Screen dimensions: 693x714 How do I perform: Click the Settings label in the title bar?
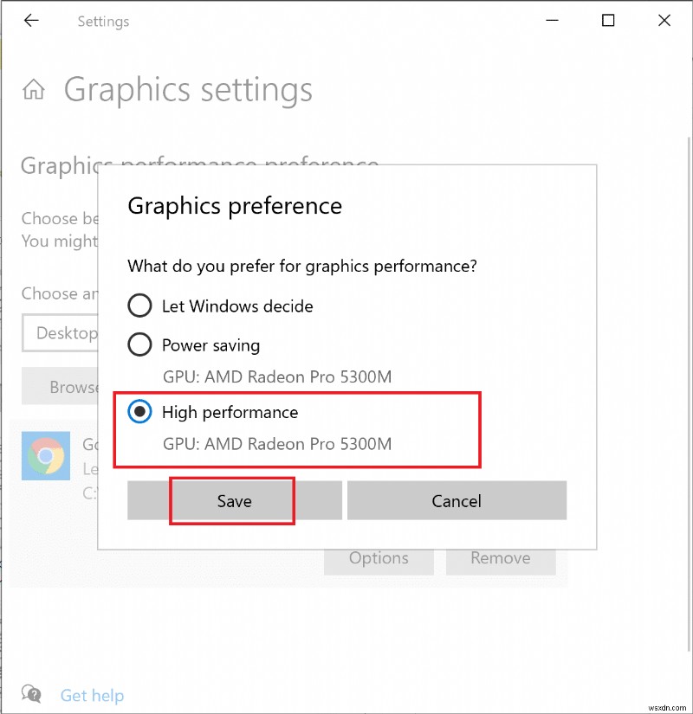tap(103, 21)
